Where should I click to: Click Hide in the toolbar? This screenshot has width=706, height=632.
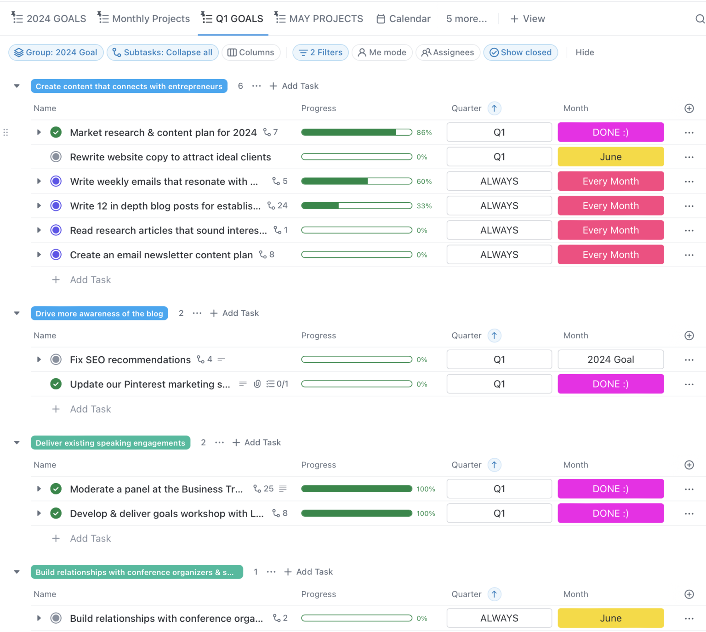coord(585,52)
